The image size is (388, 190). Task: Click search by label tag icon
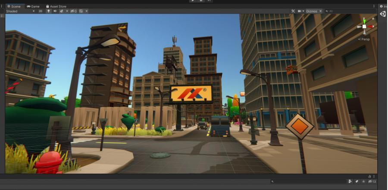click(357, 181)
